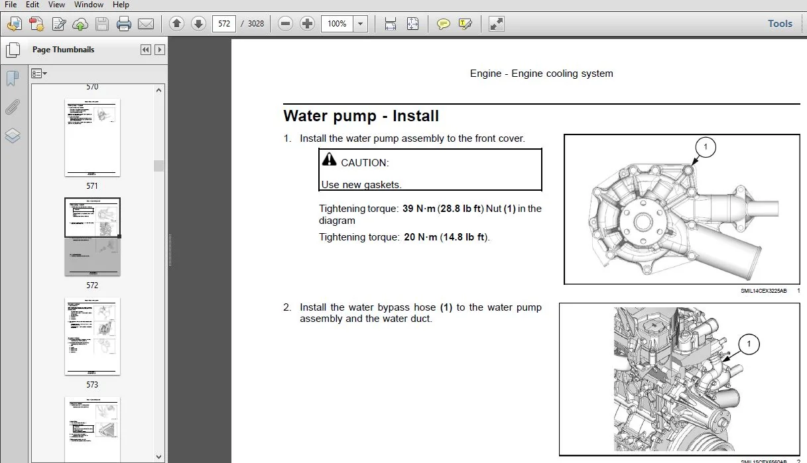This screenshot has width=807, height=463.
Task: Open the View menu
Action: click(56, 5)
